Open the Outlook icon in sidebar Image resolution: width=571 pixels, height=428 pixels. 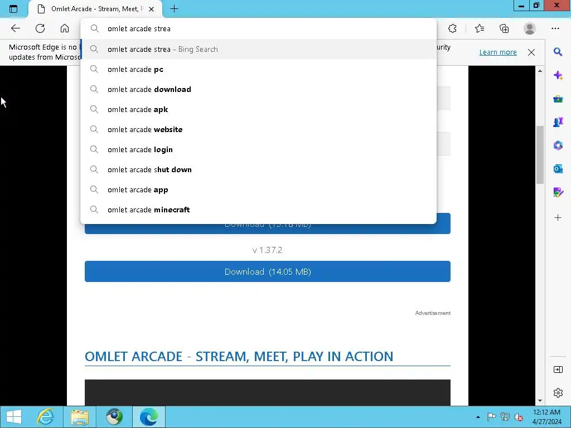click(558, 169)
